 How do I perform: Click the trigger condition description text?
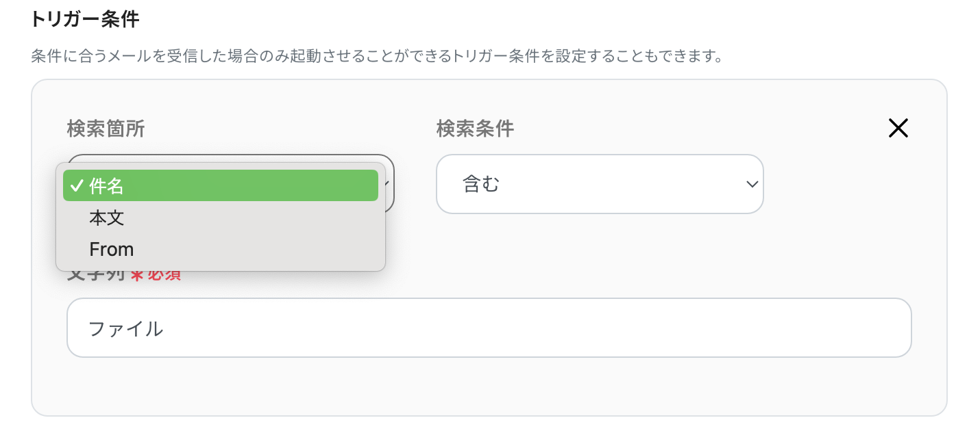pos(377,55)
